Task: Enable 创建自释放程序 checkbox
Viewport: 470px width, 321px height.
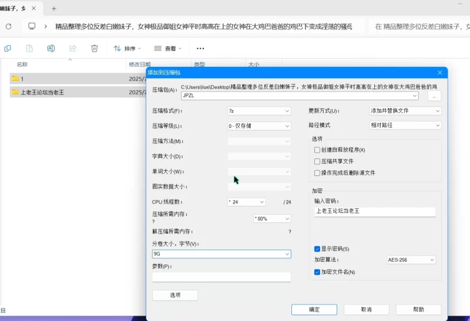Action: 317,150
